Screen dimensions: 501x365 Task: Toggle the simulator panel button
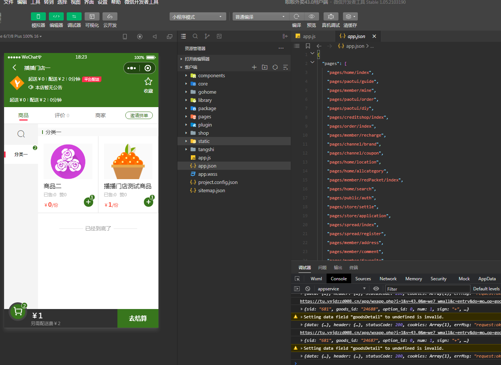coord(38,16)
